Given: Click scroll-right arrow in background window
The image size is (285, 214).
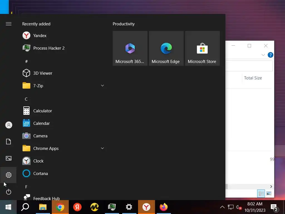Looking at the screenshot, I should (271, 186).
